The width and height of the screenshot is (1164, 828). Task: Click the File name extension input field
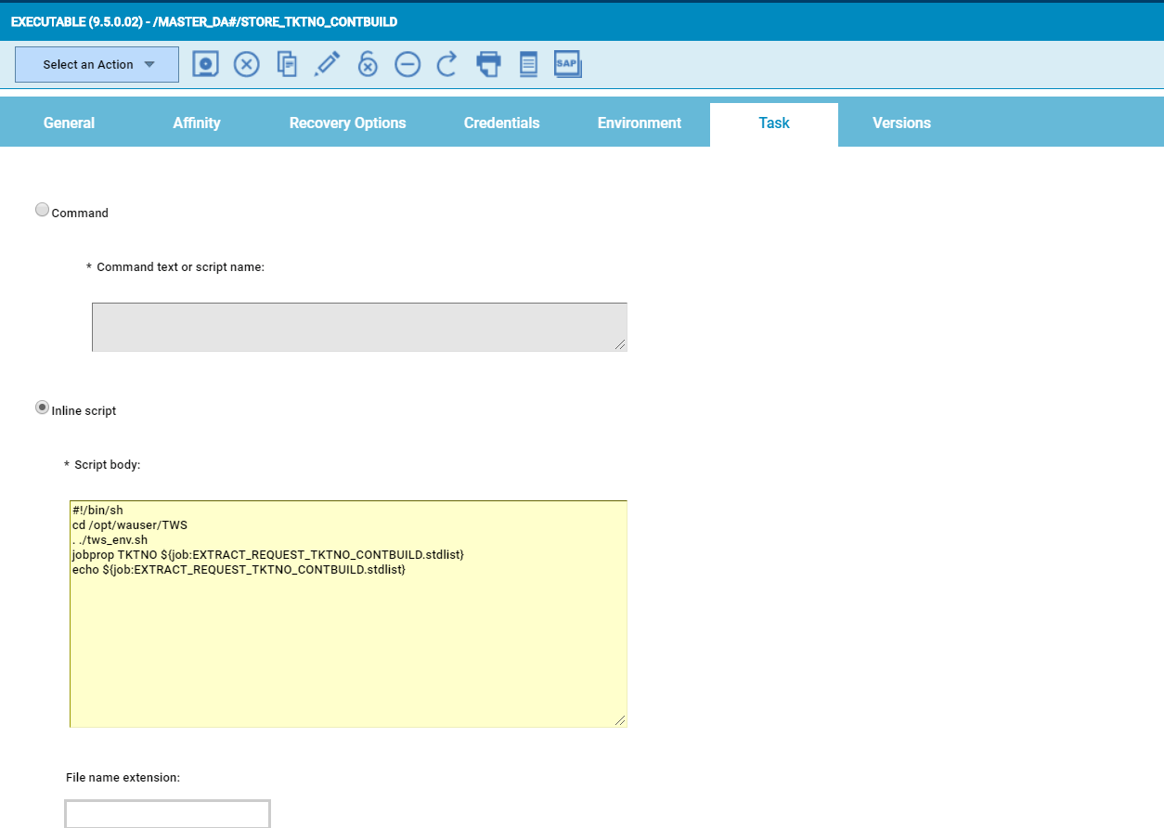tap(167, 814)
